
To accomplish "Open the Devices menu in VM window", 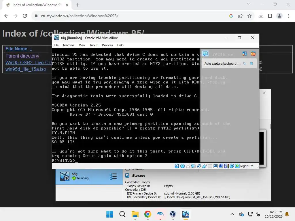I will click(107, 45).
